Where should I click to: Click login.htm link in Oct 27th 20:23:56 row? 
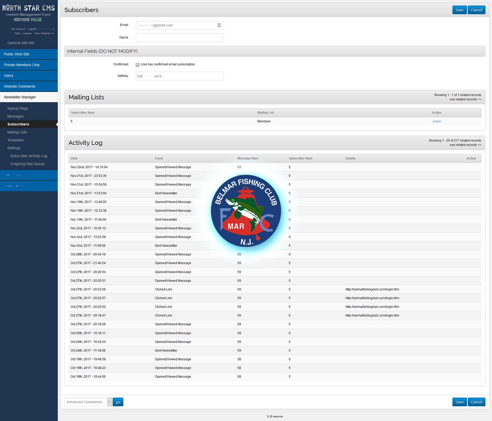(372, 289)
